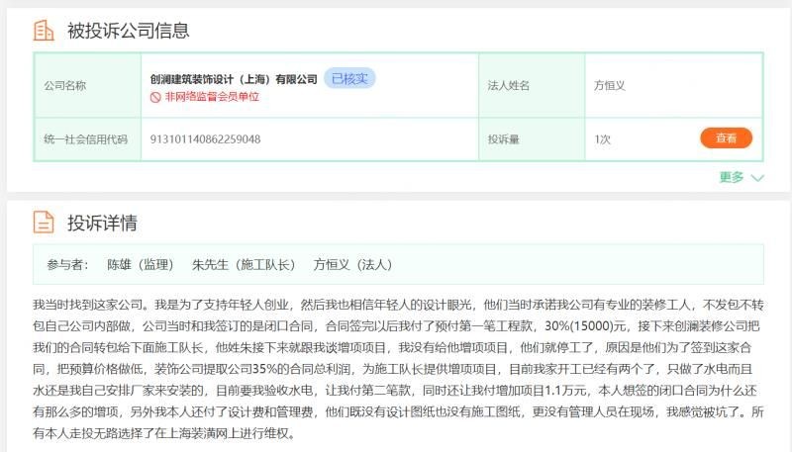Select participant 方恒义（法人）
The height and width of the screenshot is (452, 792).
tap(352, 265)
